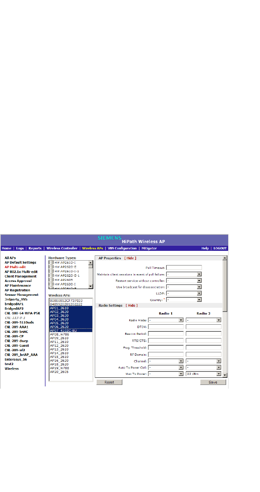Viewport: 260px width, 492px height.
Task: Select AP20_2605 in Wireless APs list
Action: click(70, 372)
